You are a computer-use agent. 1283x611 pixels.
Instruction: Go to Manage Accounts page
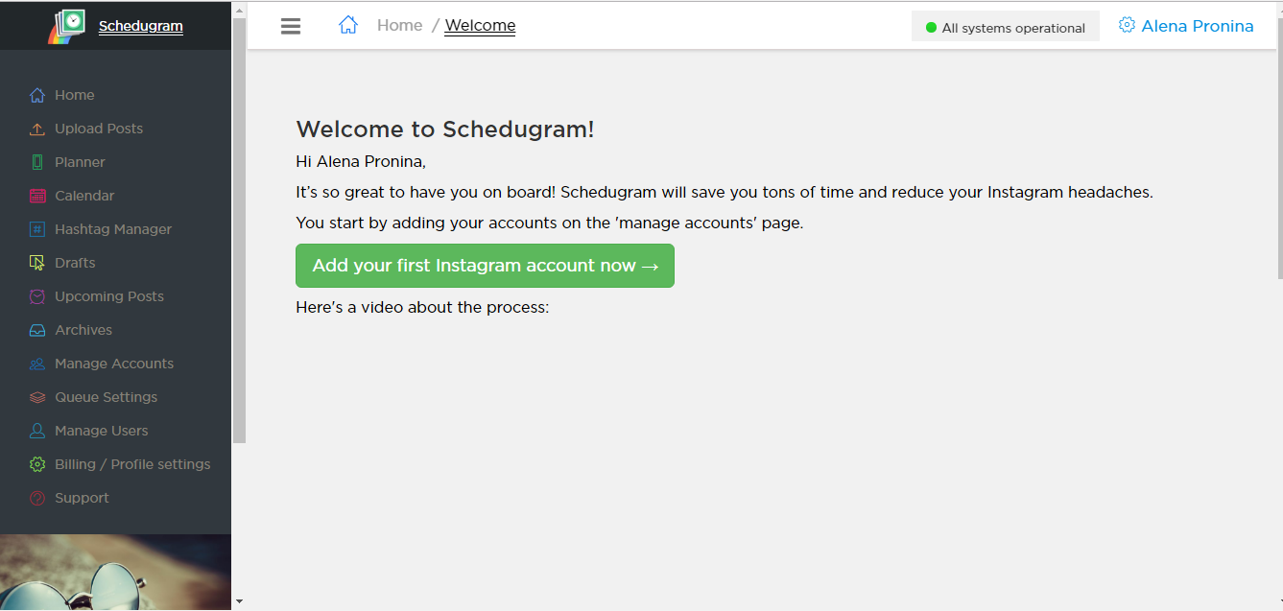(114, 364)
